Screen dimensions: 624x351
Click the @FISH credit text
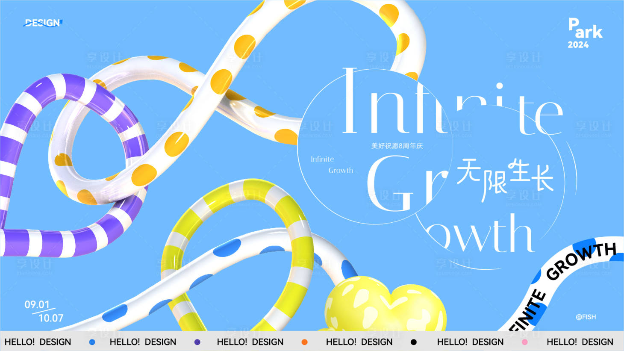tap(586, 317)
